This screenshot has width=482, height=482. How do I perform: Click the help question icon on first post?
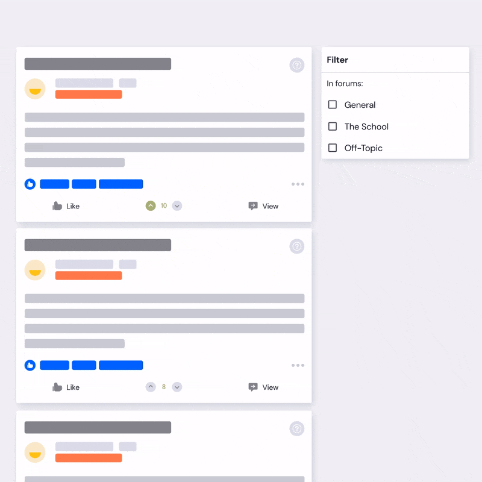point(296,65)
